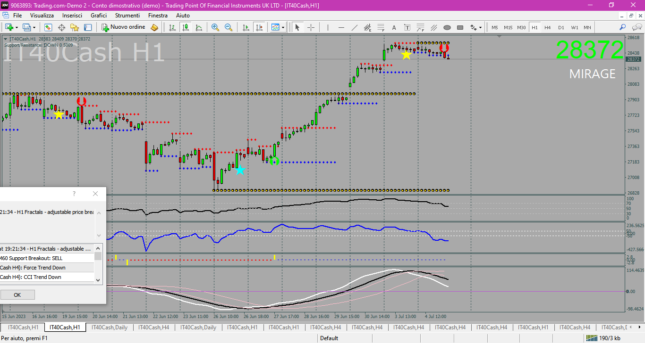645x343 pixels.
Task: Select the arrows and shapes objects tool
Action: tap(473, 27)
